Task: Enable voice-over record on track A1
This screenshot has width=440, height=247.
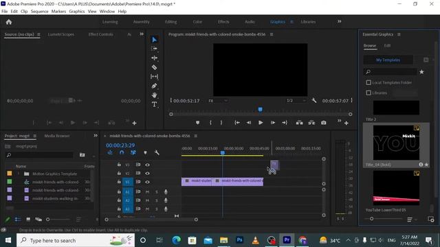Action: [166, 192]
